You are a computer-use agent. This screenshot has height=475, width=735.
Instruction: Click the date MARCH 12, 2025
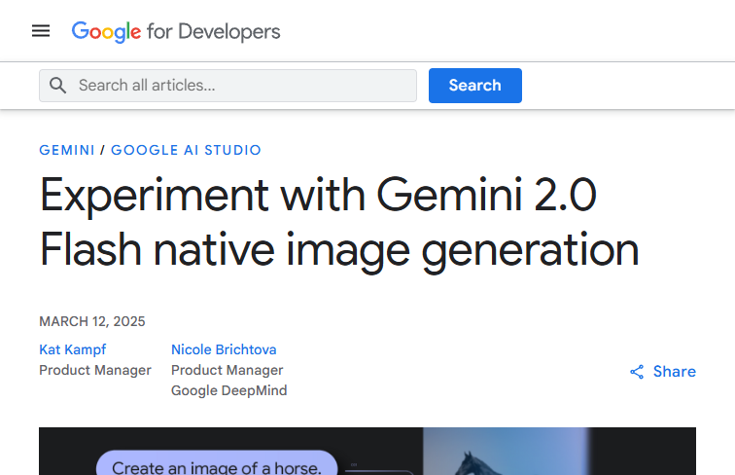pos(92,321)
